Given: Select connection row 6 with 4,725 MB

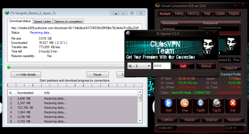Looking at the screenshot, I should 73,121.
